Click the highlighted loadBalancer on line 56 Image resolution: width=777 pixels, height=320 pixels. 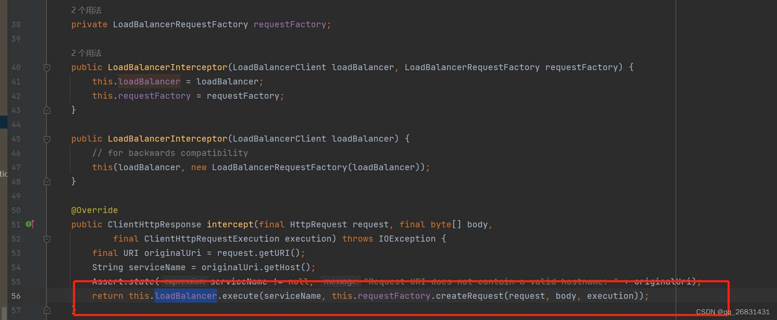coord(186,296)
